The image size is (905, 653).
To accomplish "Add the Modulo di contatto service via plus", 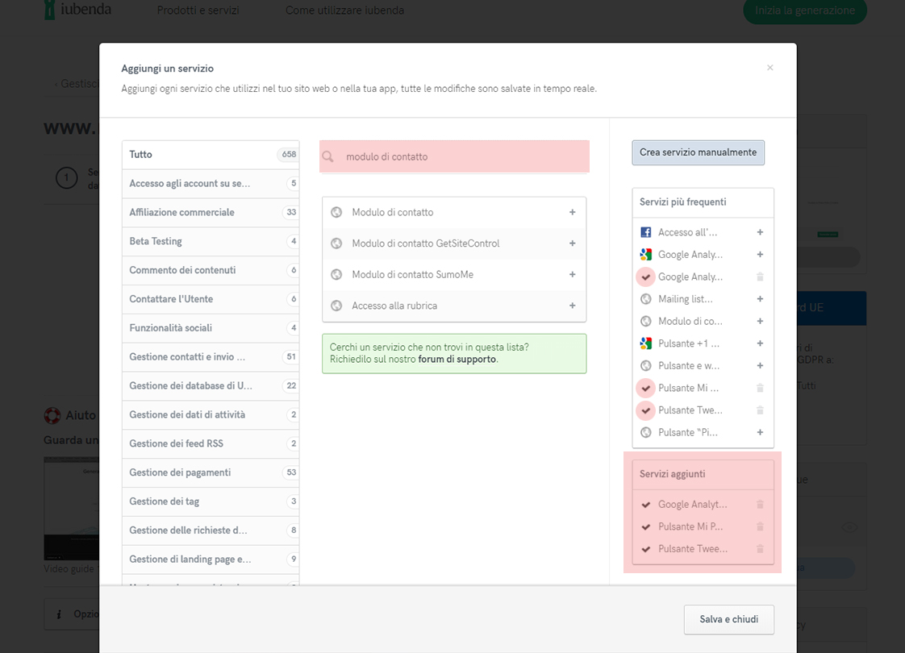I will coord(572,212).
